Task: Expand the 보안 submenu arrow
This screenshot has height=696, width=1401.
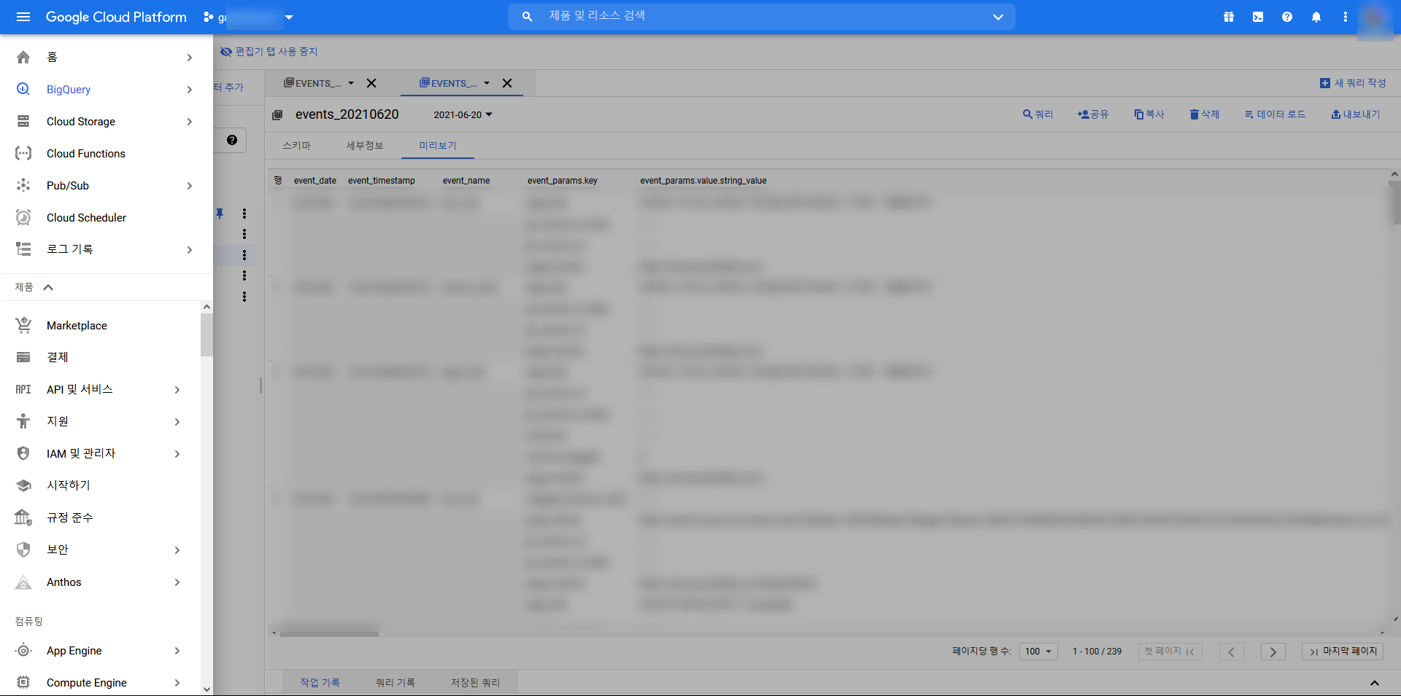Action: 177,550
